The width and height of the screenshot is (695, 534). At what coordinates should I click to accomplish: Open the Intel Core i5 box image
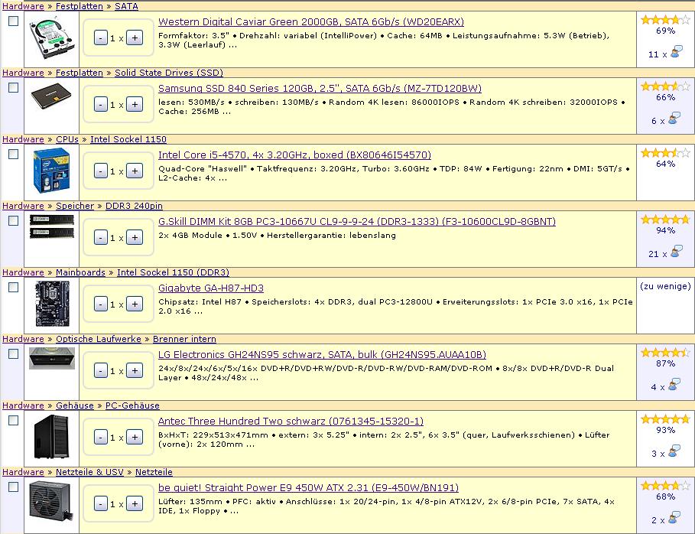(51, 171)
